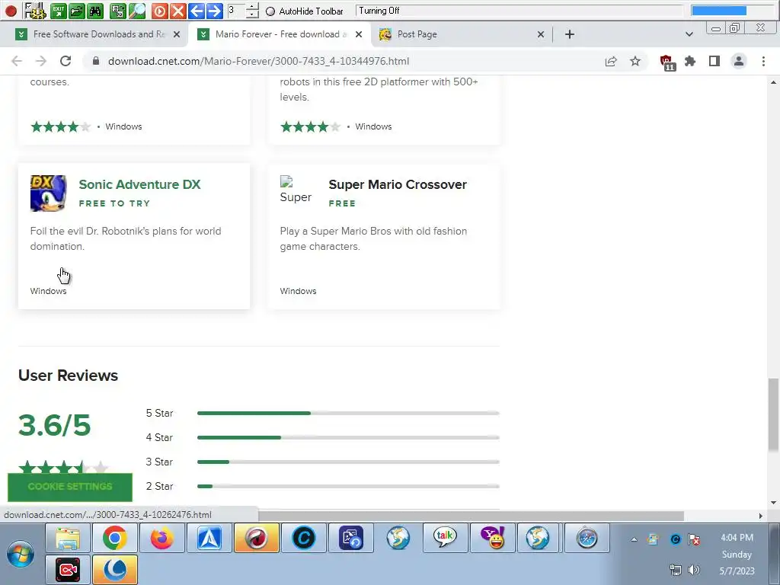Launch Firefox from the taskbar
This screenshot has width=780, height=585.
click(x=161, y=538)
